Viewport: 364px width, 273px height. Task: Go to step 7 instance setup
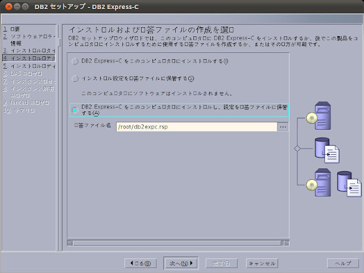pos(29,81)
